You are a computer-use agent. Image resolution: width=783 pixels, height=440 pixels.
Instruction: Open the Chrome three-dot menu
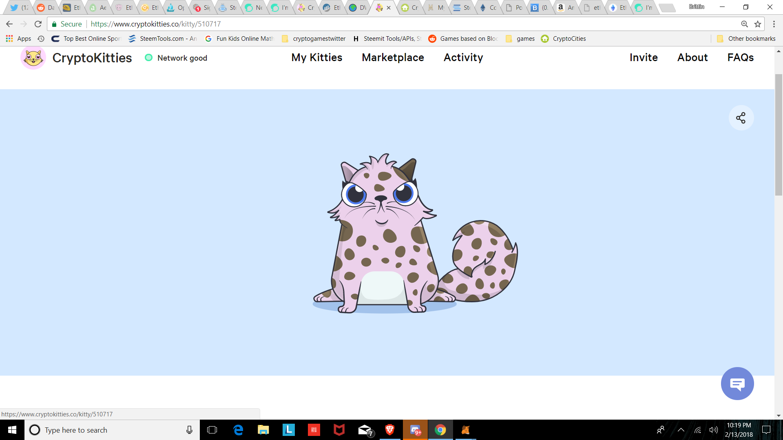(774, 24)
